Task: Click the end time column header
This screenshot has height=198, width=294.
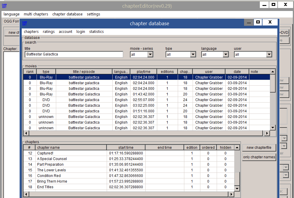Action: [x=165, y=148]
